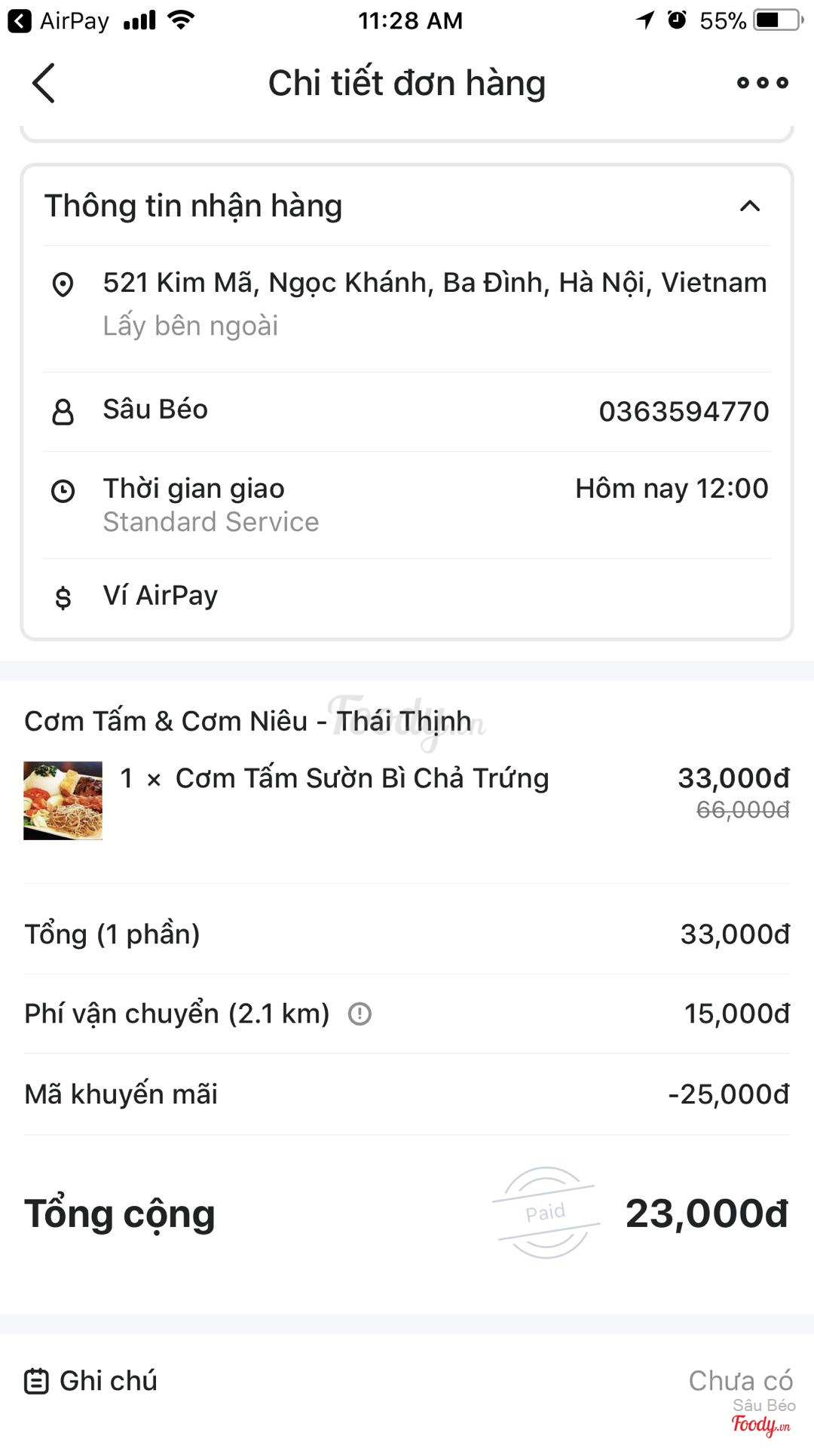The height and width of the screenshot is (1448, 814).
Task: Open the Cơm Tấm dish thumbnail
Action: click(x=63, y=800)
